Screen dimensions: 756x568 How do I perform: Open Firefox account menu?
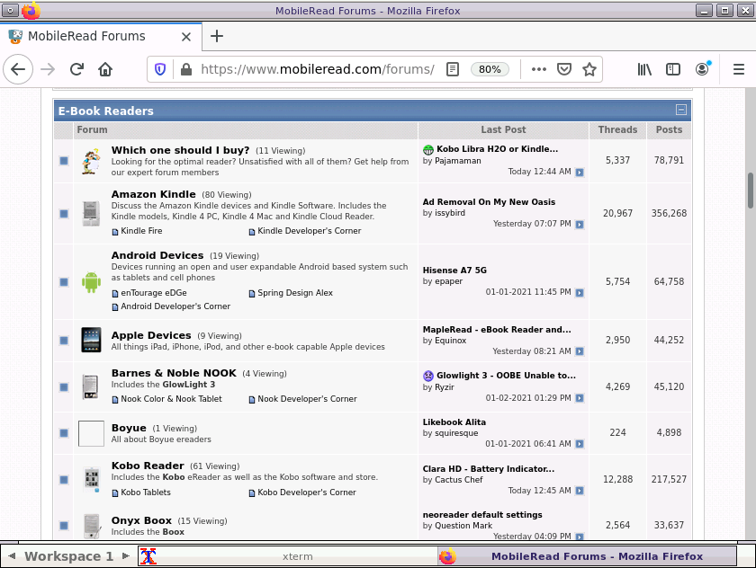pos(703,69)
